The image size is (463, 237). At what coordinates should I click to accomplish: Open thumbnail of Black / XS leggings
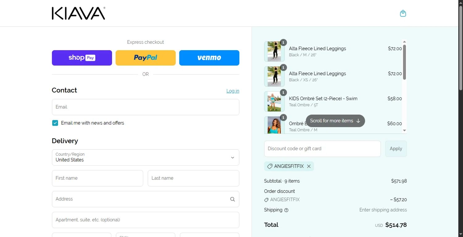point(274,76)
